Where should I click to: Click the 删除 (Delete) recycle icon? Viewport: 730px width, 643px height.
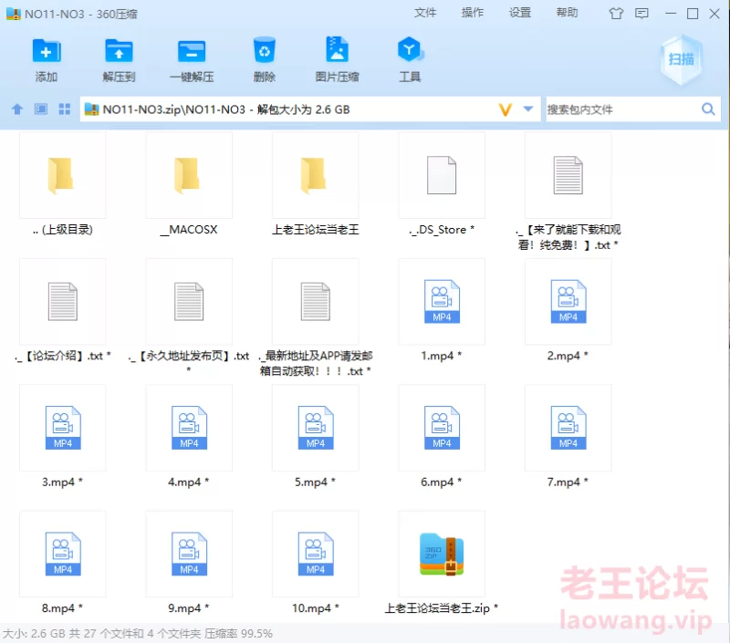[x=264, y=50]
